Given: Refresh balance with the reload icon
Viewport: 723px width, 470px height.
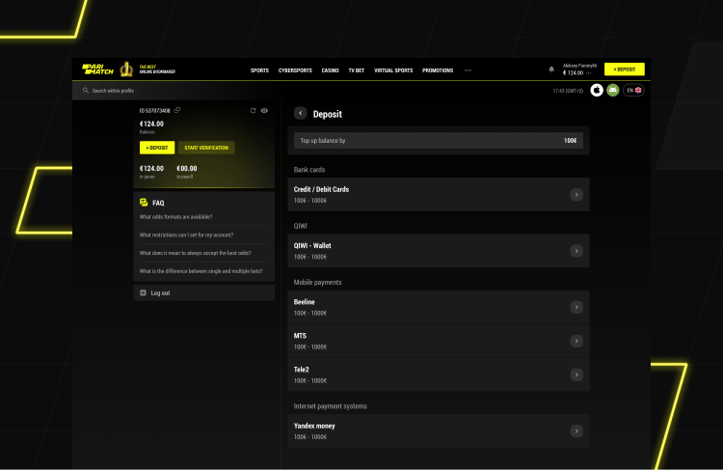Looking at the screenshot, I should tap(253, 111).
